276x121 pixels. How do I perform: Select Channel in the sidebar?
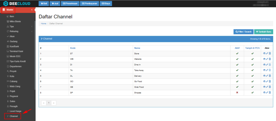12,116
